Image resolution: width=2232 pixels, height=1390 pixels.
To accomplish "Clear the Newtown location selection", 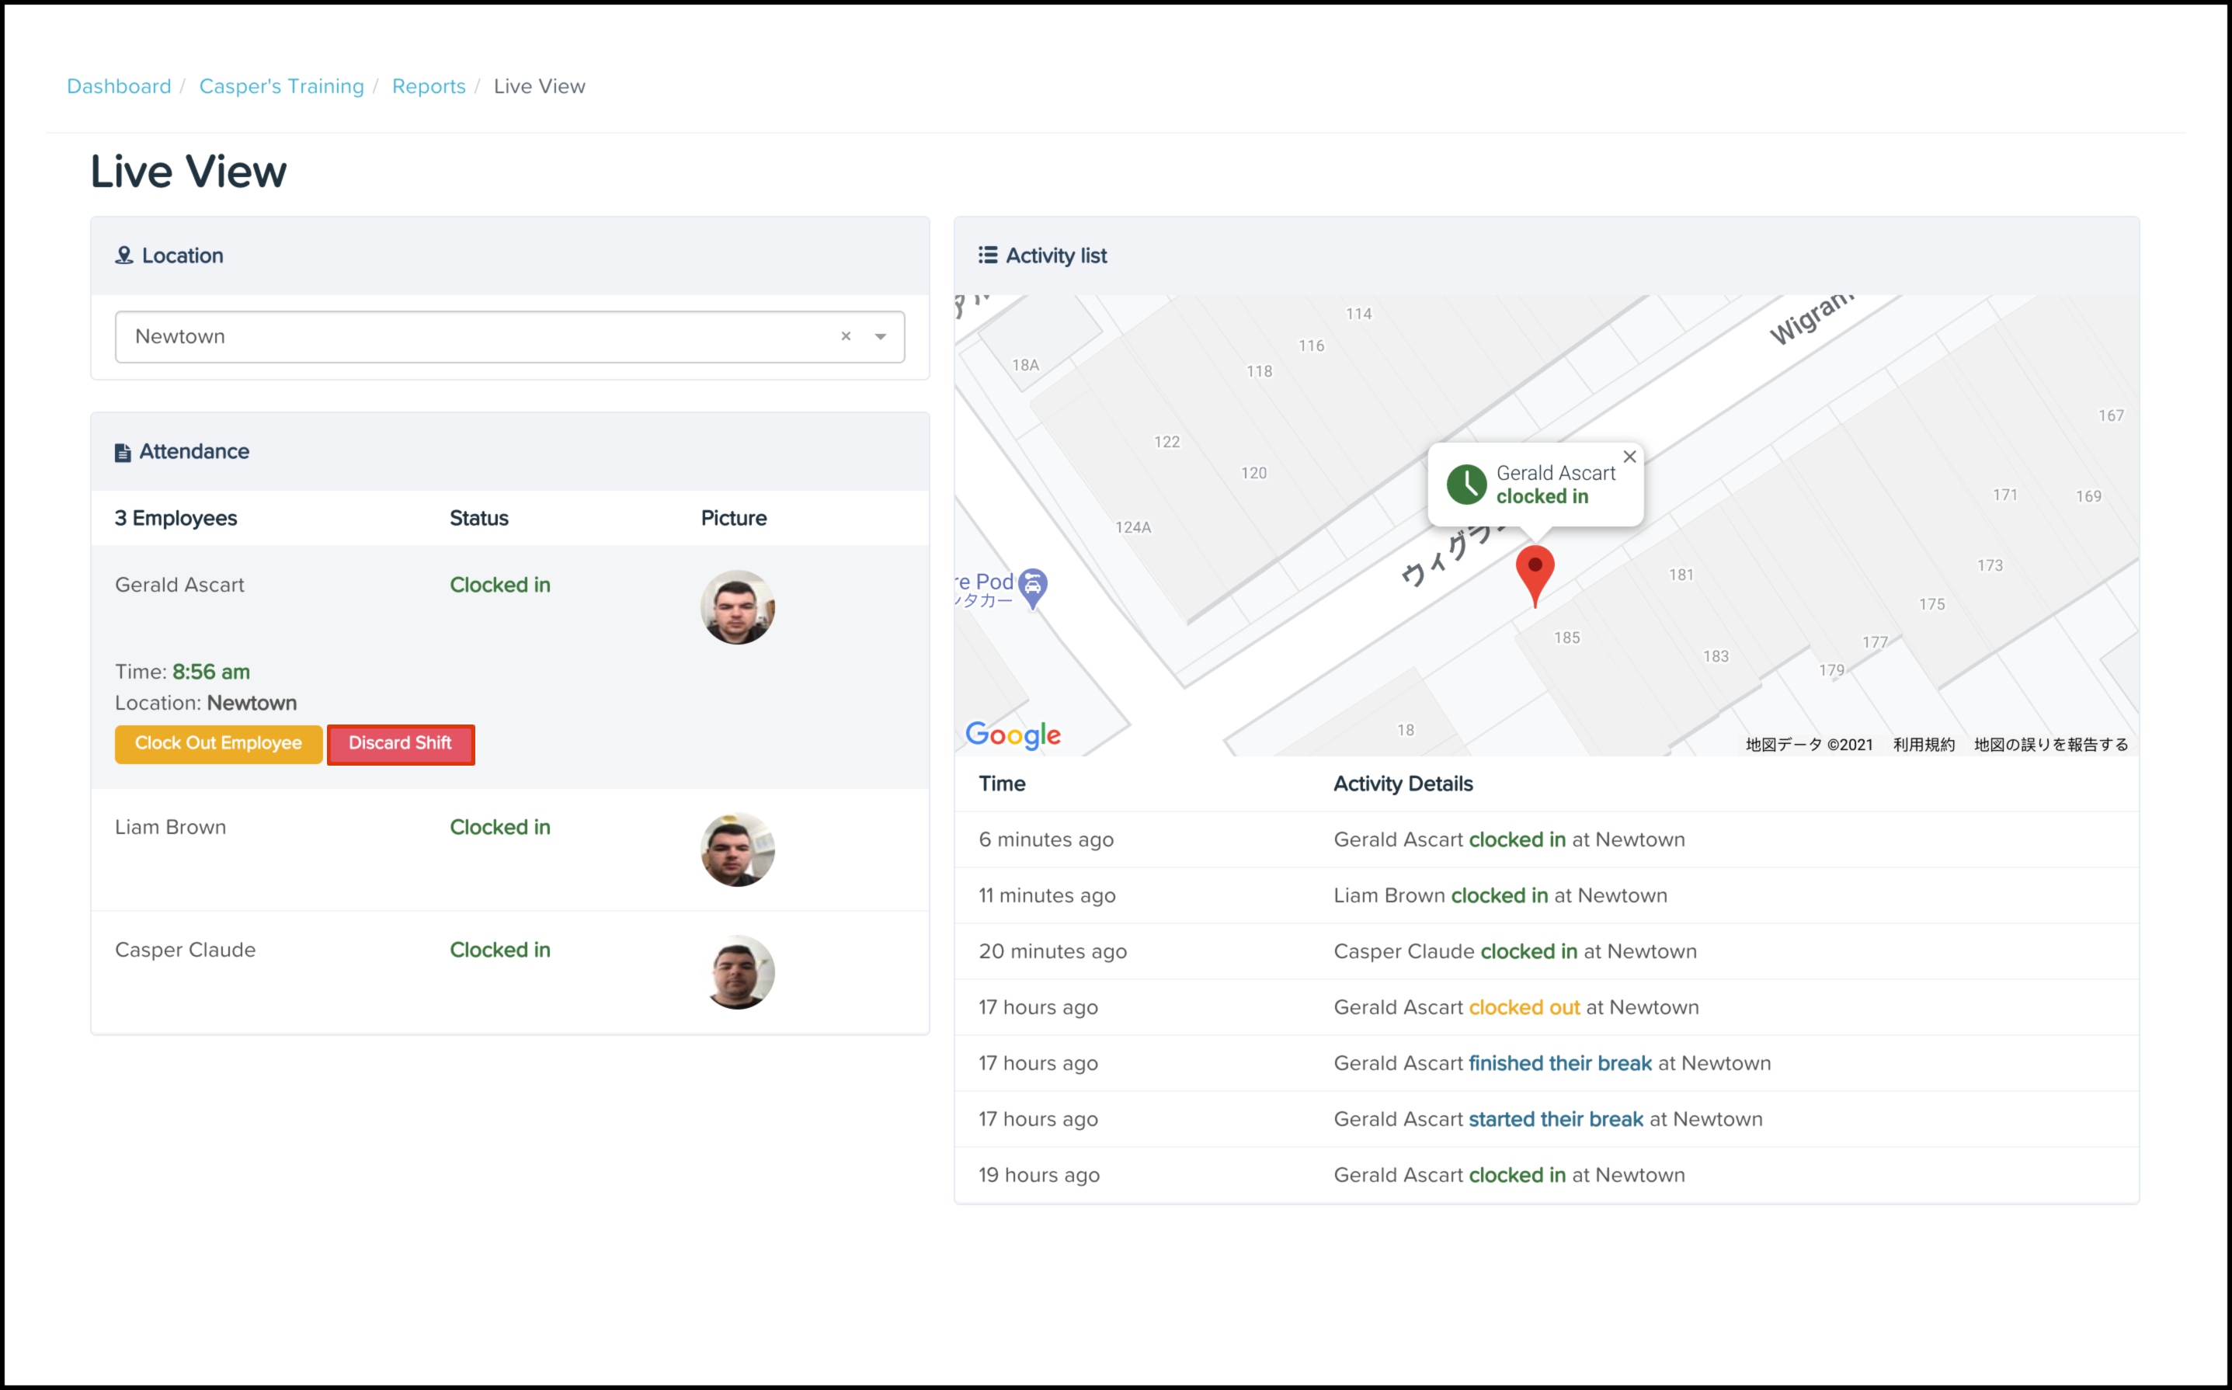I will [x=846, y=336].
